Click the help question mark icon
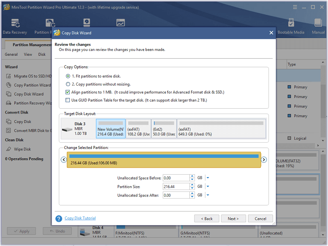Screen dimensions: 328x246 59,219
